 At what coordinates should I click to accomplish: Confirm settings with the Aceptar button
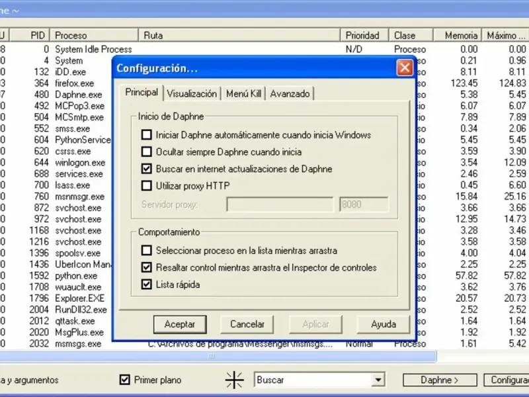tap(180, 324)
